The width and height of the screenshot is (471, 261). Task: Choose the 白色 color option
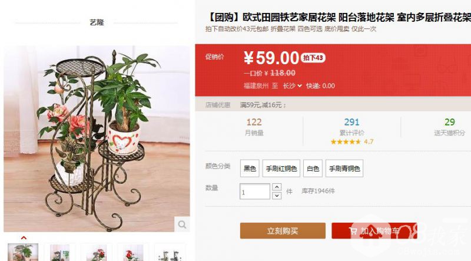tap(313, 169)
